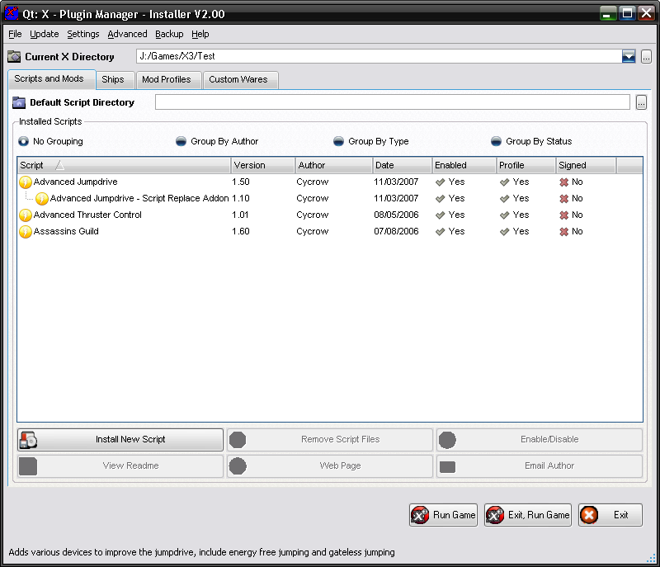660x567 pixels.
Task: Click the lightning icon beside Advanced Thruster Control
Action: pyautogui.click(x=26, y=215)
